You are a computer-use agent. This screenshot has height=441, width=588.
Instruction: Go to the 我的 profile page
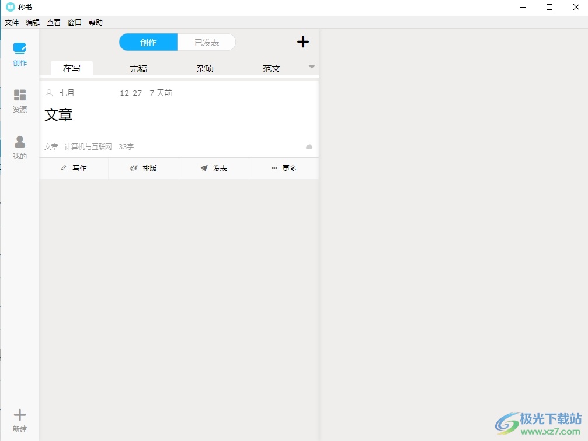point(20,147)
